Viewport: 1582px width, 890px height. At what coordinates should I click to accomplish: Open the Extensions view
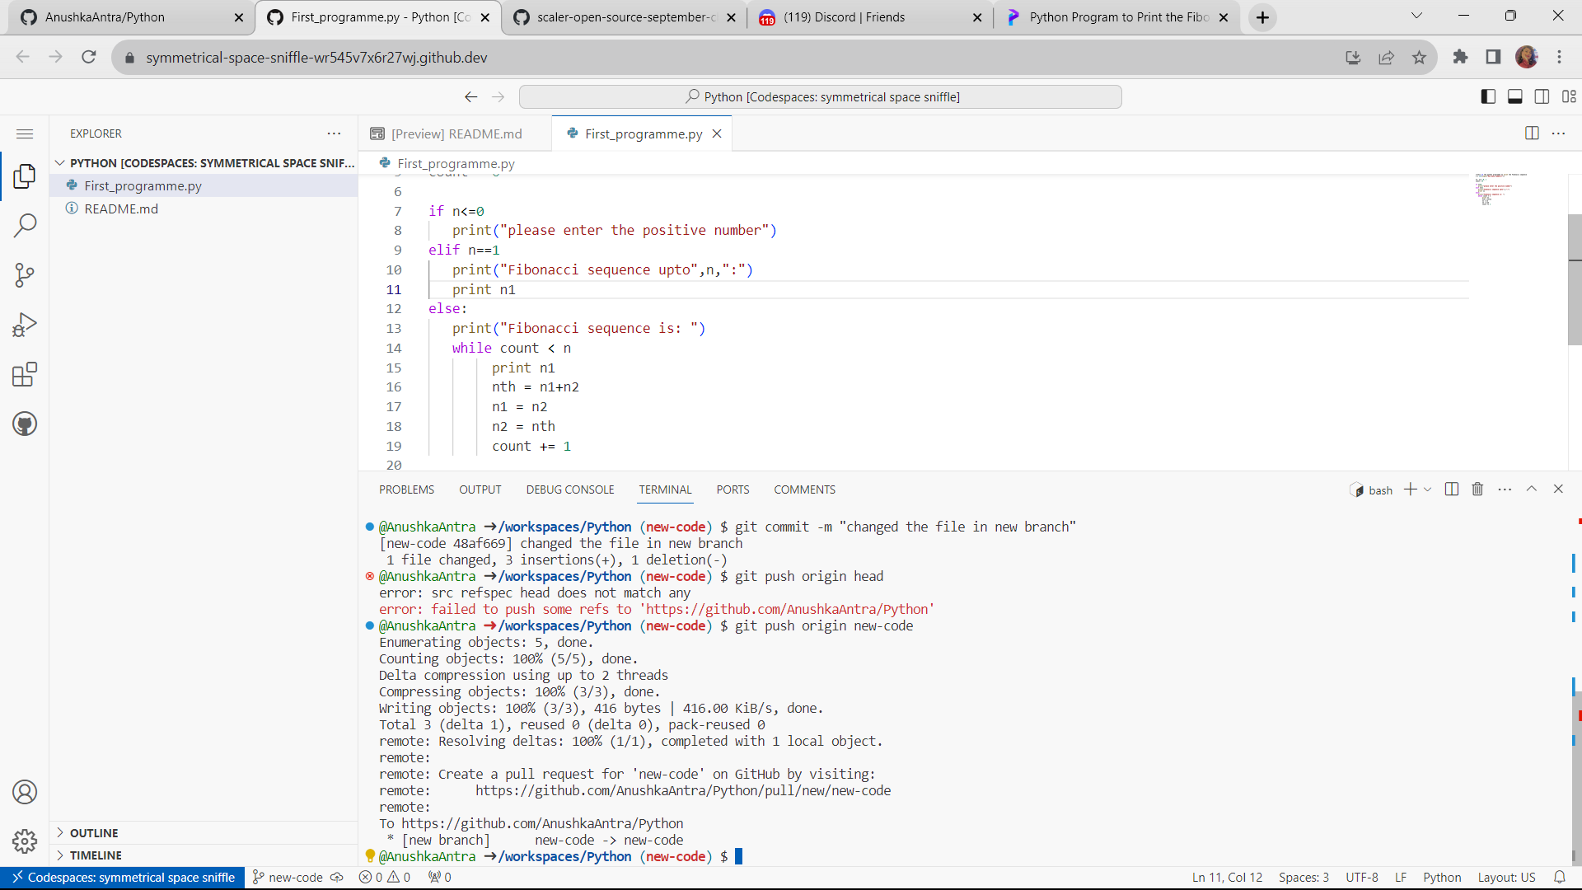tap(24, 374)
